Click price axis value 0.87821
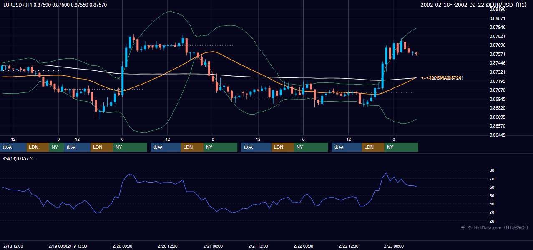This screenshot has height=250, width=533. (x=497, y=36)
